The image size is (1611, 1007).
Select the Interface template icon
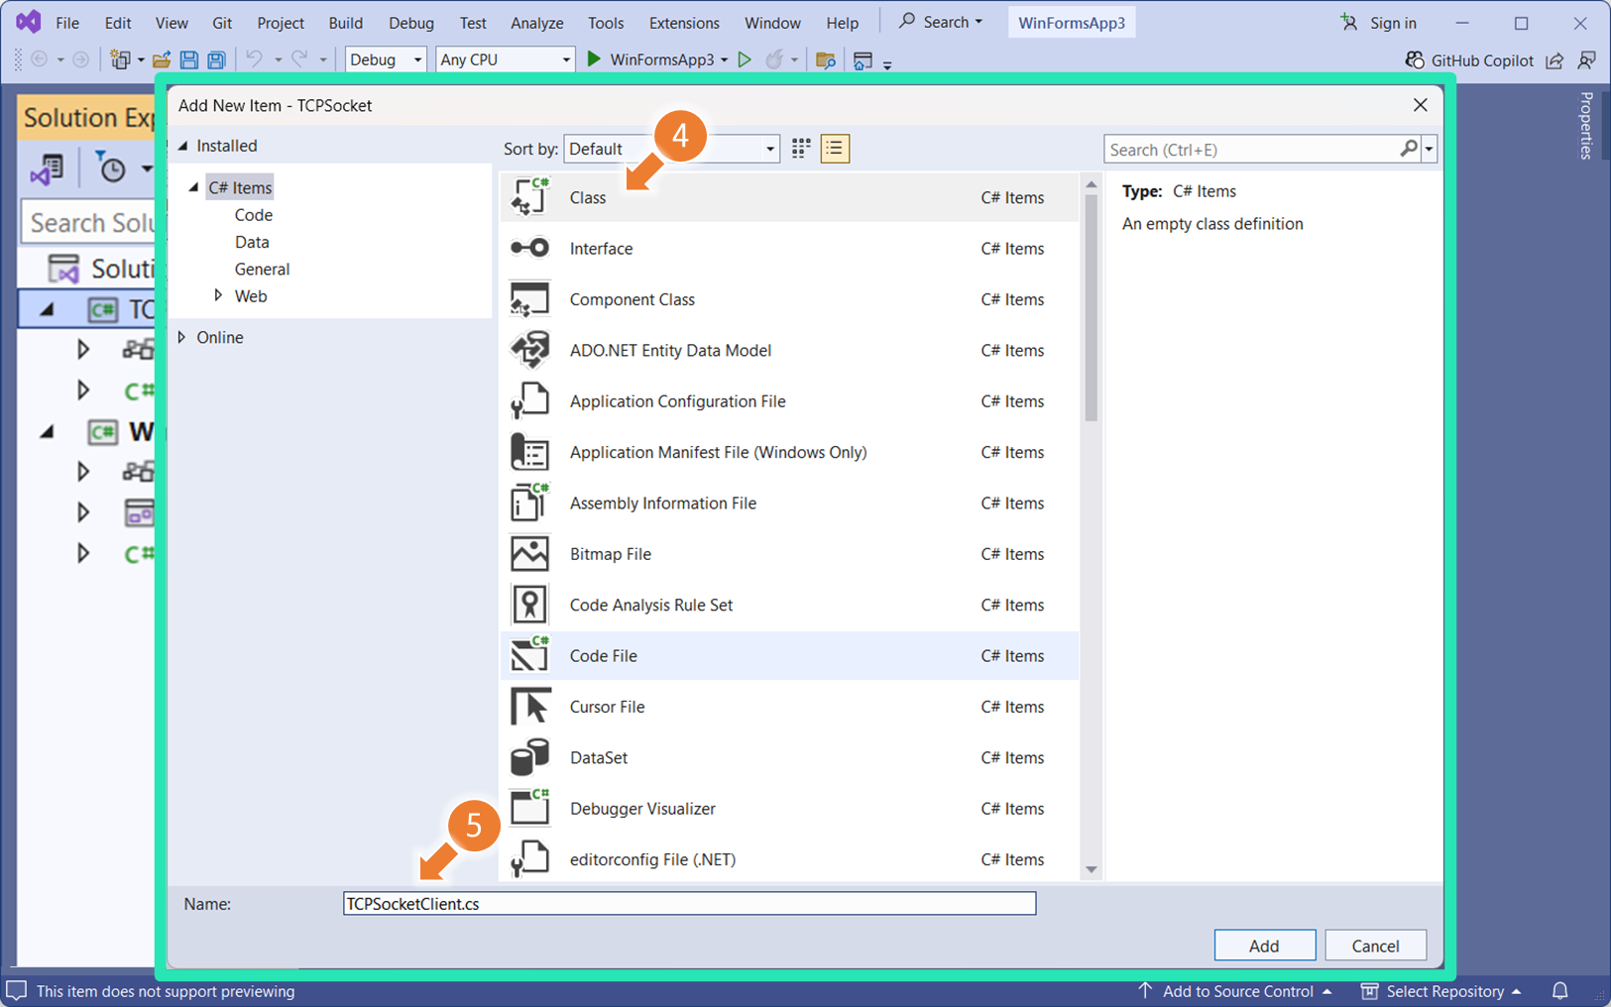(x=529, y=248)
